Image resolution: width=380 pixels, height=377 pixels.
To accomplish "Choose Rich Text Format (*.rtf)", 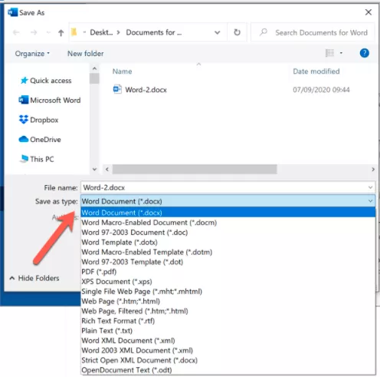I will 228,321.
